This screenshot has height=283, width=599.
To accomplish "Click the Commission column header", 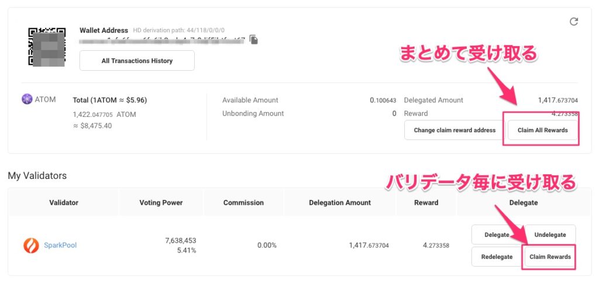I will tap(243, 203).
